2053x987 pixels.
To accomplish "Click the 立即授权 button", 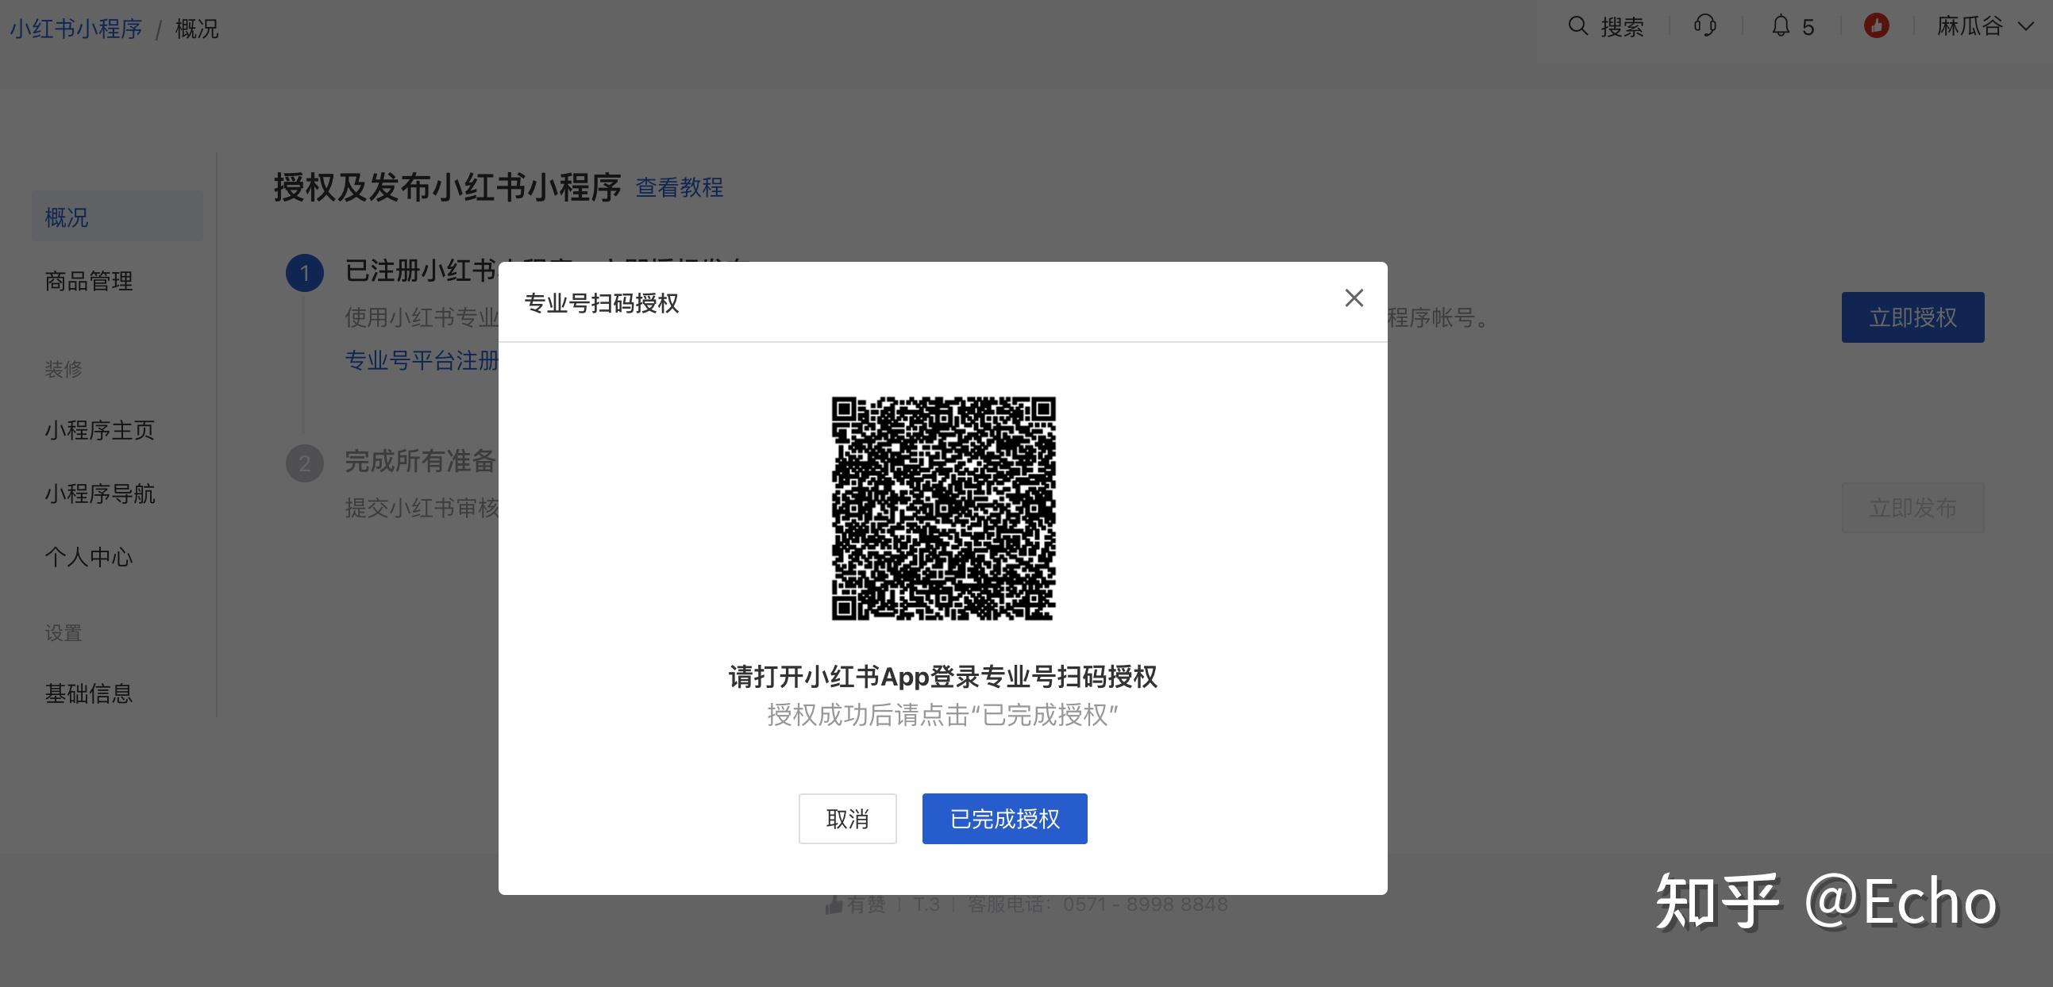I will pos(1912,317).
